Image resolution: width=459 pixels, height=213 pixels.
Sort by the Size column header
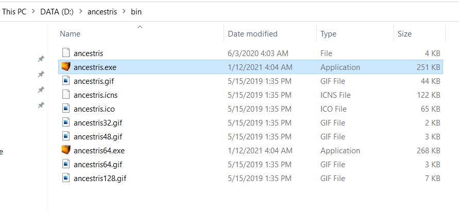tap(404, 34)
